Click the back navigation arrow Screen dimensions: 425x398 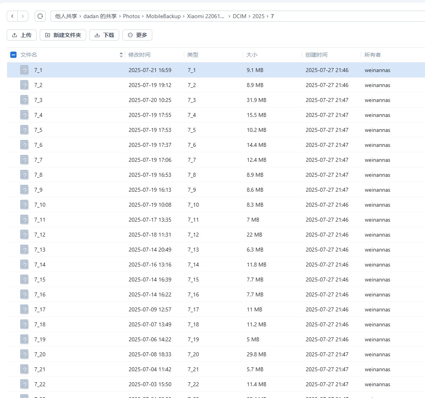(x=13, y=16)
